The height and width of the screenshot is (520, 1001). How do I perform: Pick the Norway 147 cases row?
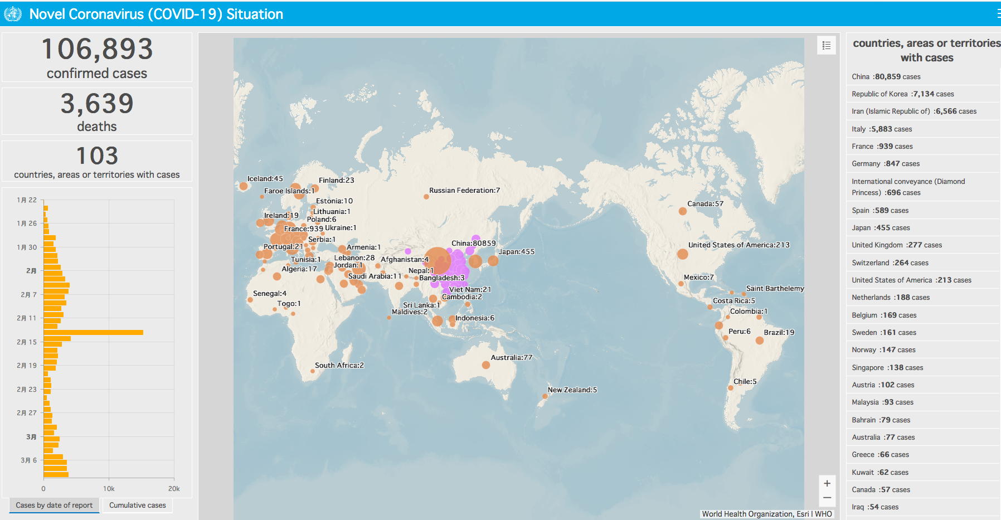click(x=923, y=350)
